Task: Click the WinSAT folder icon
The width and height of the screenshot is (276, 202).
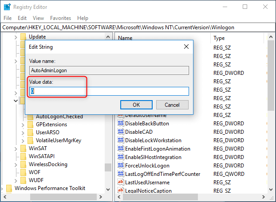Action: click(23, 148)
